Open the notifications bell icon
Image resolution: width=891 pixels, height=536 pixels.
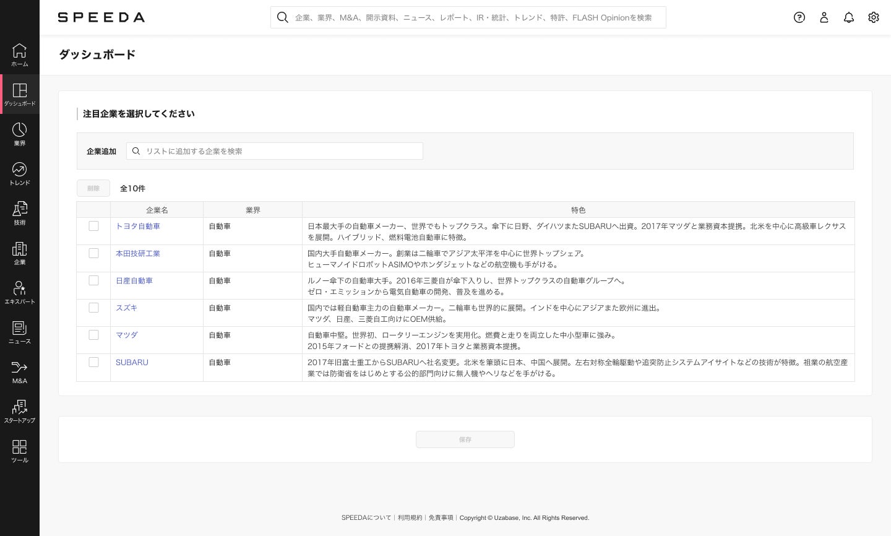click(x=849, y=17)
